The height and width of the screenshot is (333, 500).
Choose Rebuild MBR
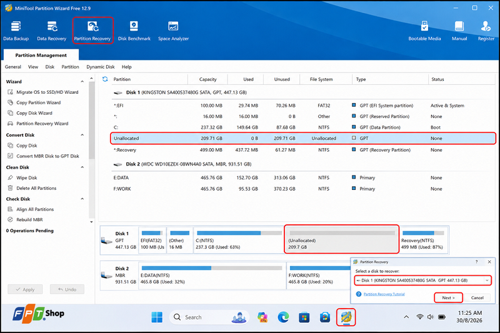25,219
